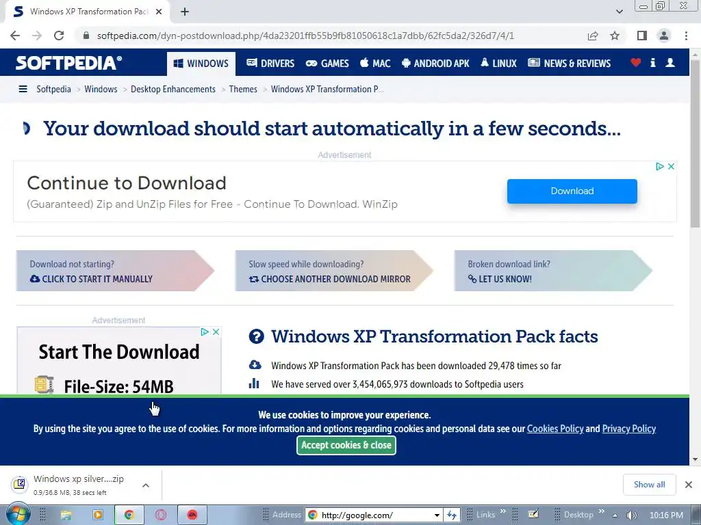701x525 pixels.
Task: Click the volume speaker tray icon
Action: pyautogui.click(x=631, y=515)
